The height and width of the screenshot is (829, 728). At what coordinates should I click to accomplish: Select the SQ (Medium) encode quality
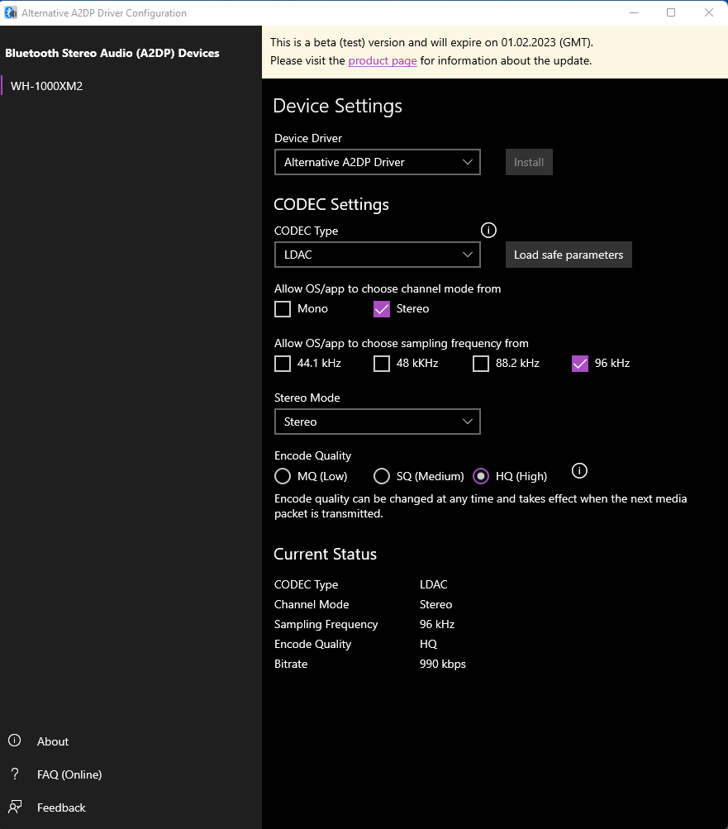point(382,476)
